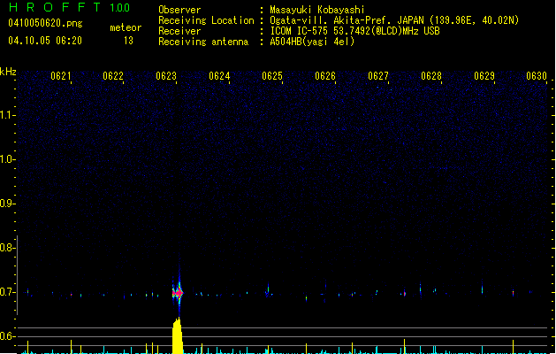Click the kHz axis unit label

(x=9, y=72)
